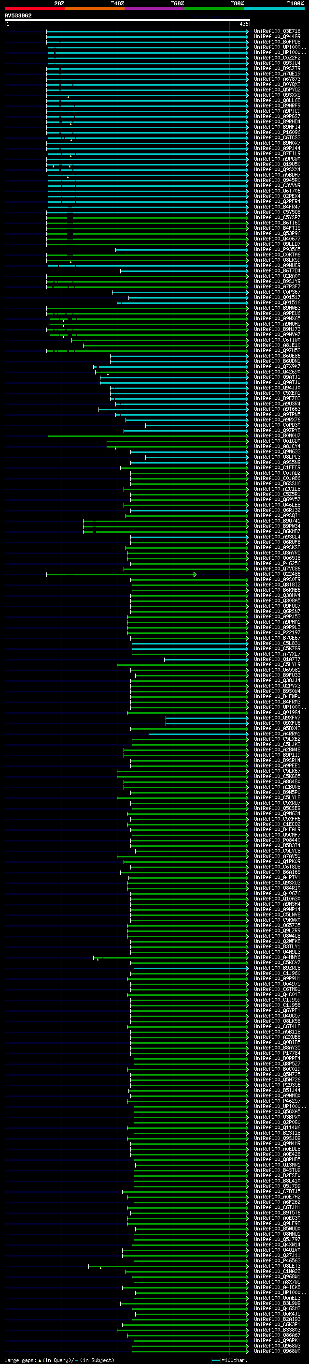Image resolution: width=309 pixels, height=1364 pixels.
Task: Click the orange ~40% identity legend bar
Action: click(x=95, y=9)
